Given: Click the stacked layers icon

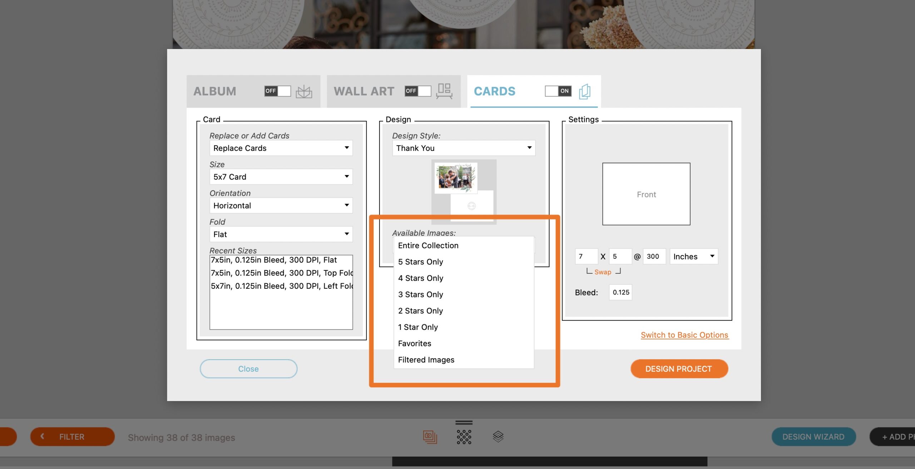Looking at the screenshot, I should pos(498,436).
